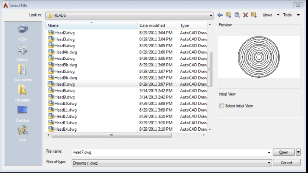Expand the Files of type dropdown

(269, 163)
